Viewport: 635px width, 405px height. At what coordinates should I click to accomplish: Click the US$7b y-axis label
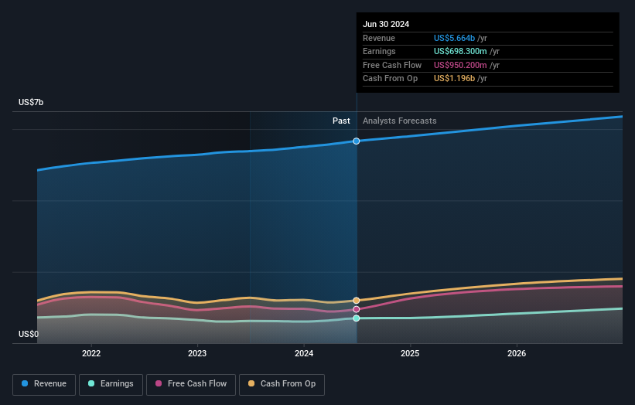click(31, 102)
